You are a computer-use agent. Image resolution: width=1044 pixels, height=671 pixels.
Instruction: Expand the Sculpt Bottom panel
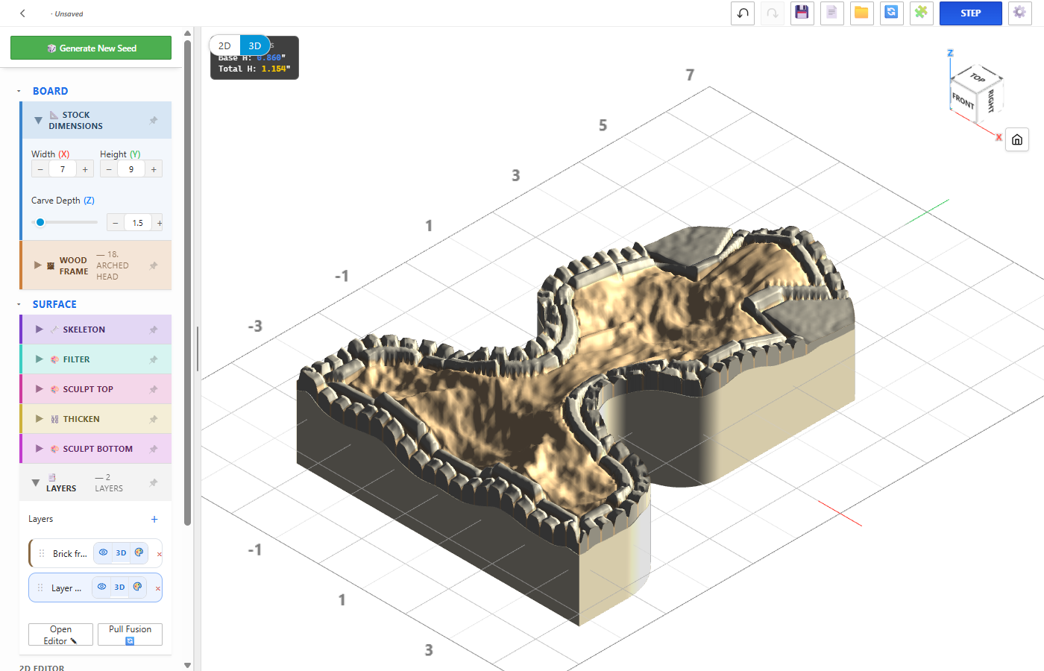coord(40,449)
